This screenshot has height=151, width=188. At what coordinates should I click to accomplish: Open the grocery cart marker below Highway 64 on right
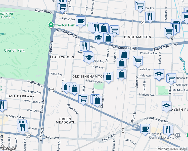pos(169,32)
